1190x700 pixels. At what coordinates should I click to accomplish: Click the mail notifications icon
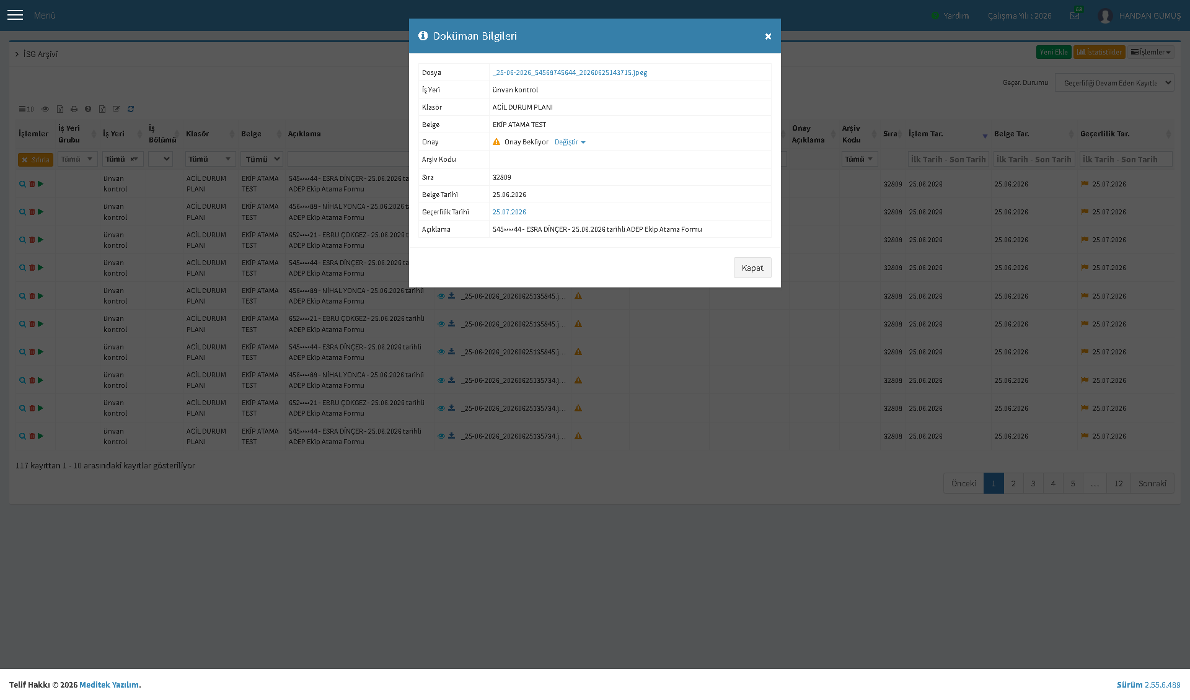(x=1075, y=15)
